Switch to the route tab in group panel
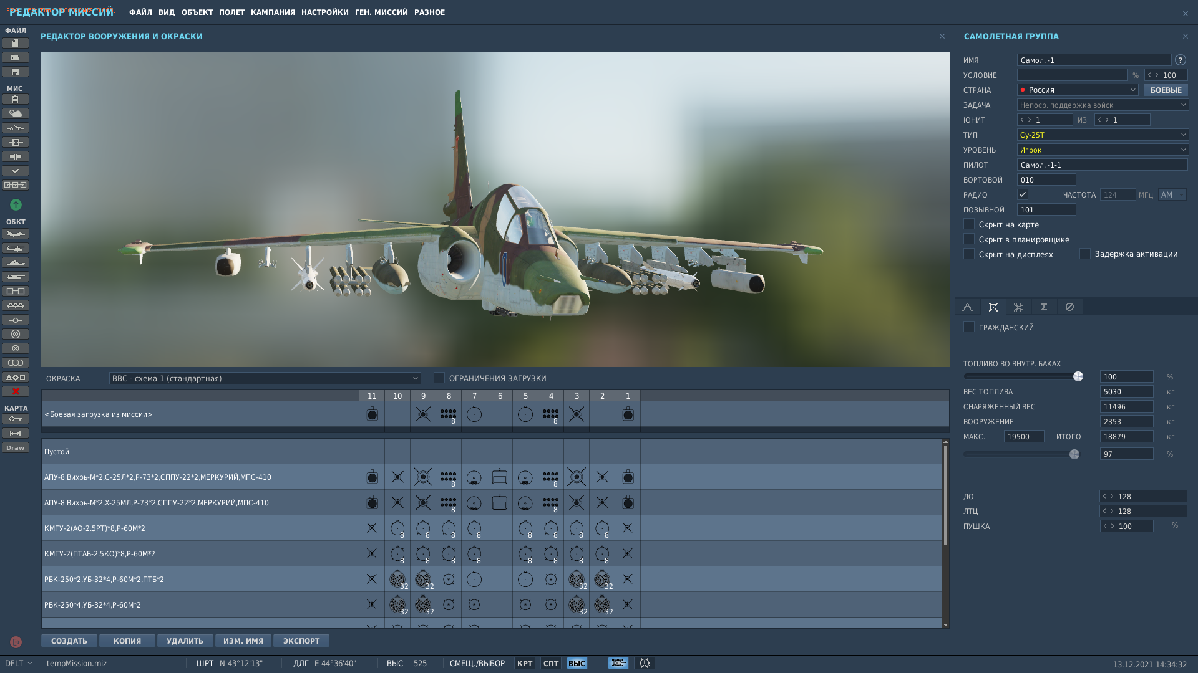Viewport: 1198px width, 673px height. (x=968, y=307)
